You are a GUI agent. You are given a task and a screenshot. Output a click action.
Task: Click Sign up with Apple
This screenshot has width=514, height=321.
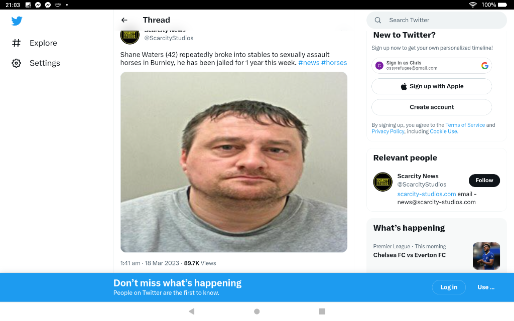pos(431,86)
